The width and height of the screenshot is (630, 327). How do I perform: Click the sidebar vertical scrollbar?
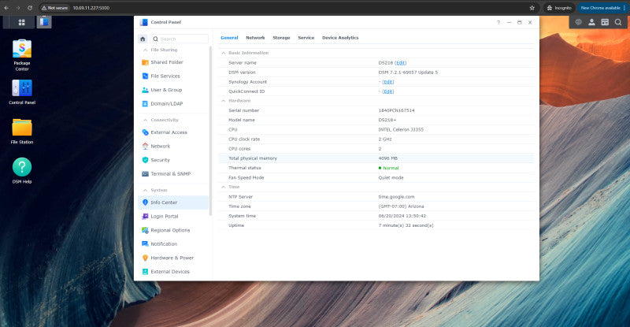[210, 131]
